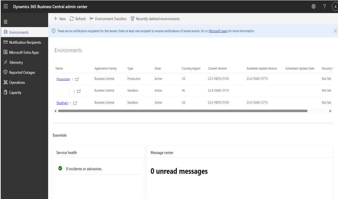
Task: Click the Service health card title
Action: tap(67, 153)
